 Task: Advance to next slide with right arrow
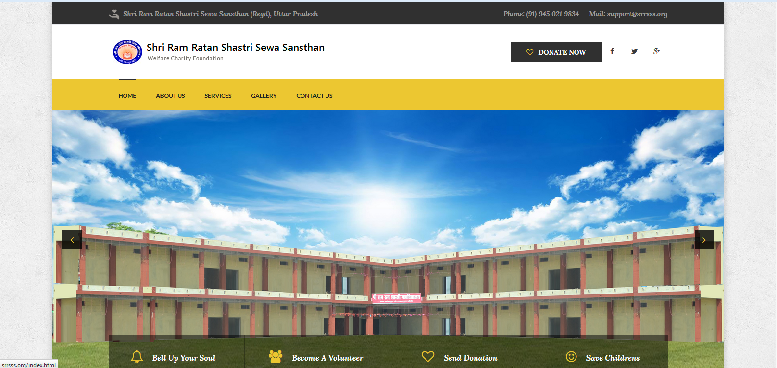pyautogui.click(x=704, y=240)
